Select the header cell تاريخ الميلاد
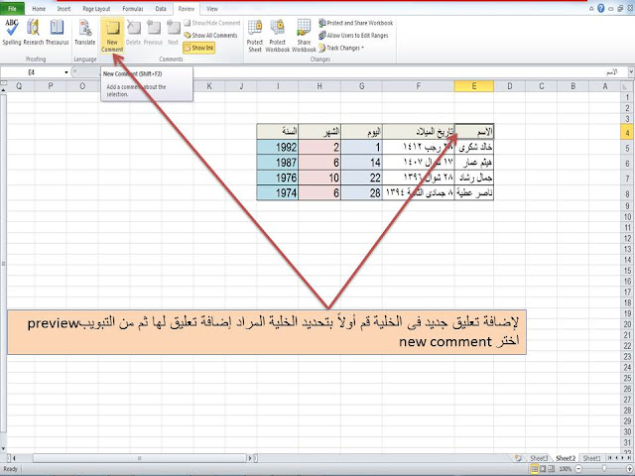Screen dimensions: 635x476 coord(418,132)
